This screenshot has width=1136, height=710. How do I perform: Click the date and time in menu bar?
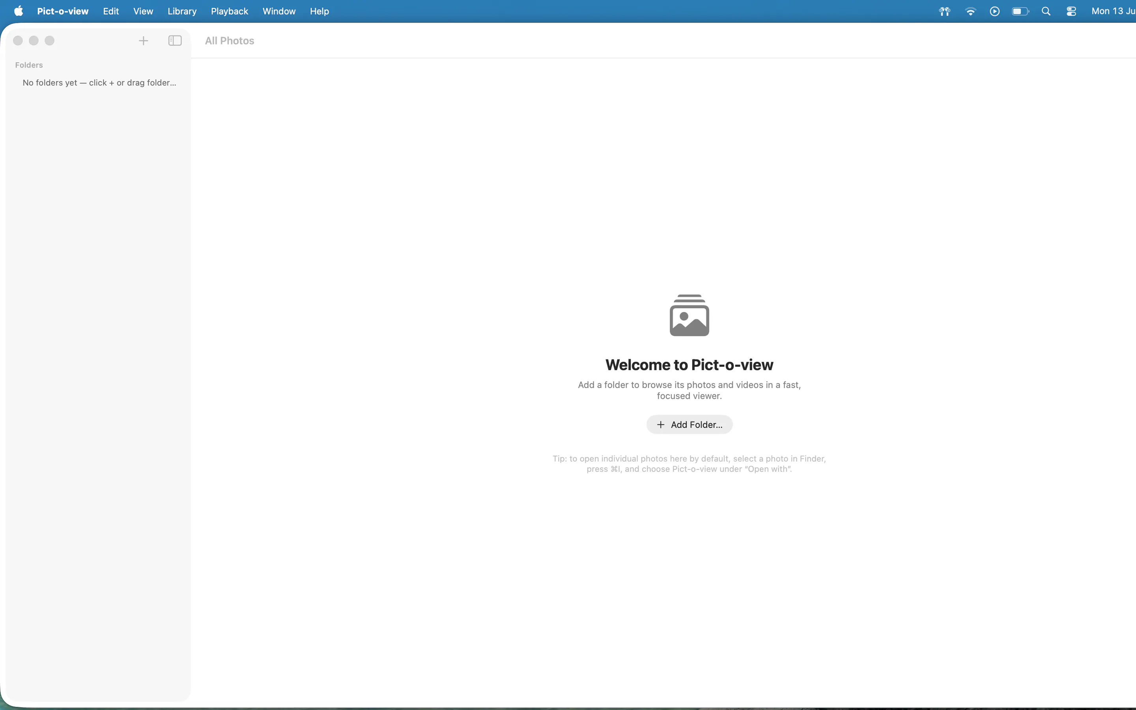(1114, 11)
